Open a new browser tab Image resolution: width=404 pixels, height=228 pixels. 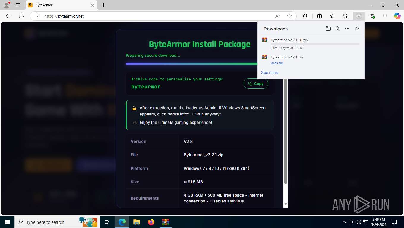click(103, 5)
